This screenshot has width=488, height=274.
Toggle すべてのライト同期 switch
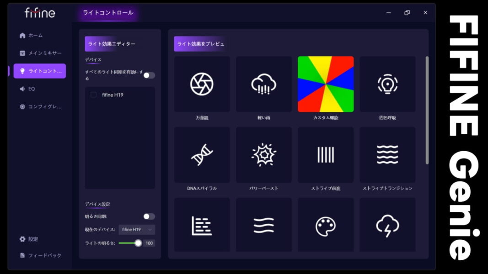point(149,75)
